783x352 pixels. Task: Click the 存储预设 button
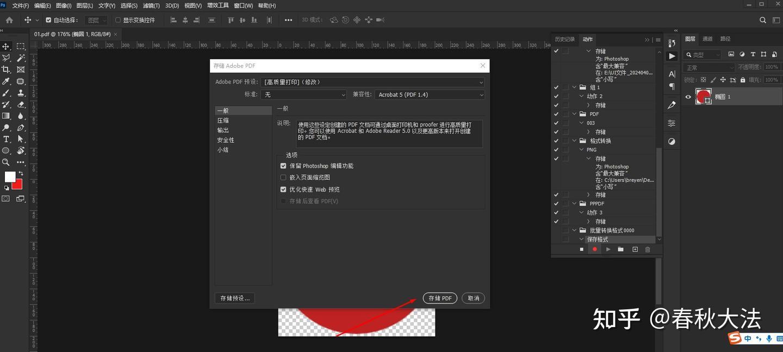[x=234, y=298]
